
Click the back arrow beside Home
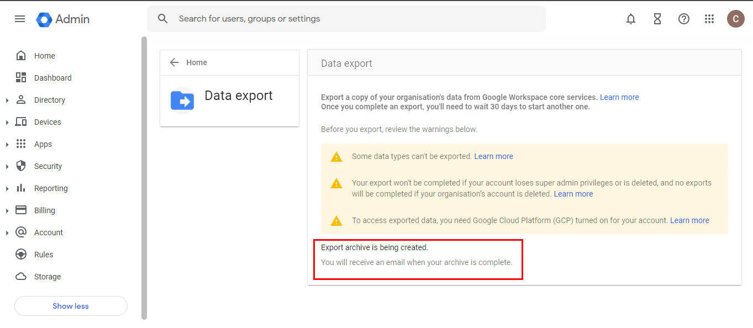[175, 62]
